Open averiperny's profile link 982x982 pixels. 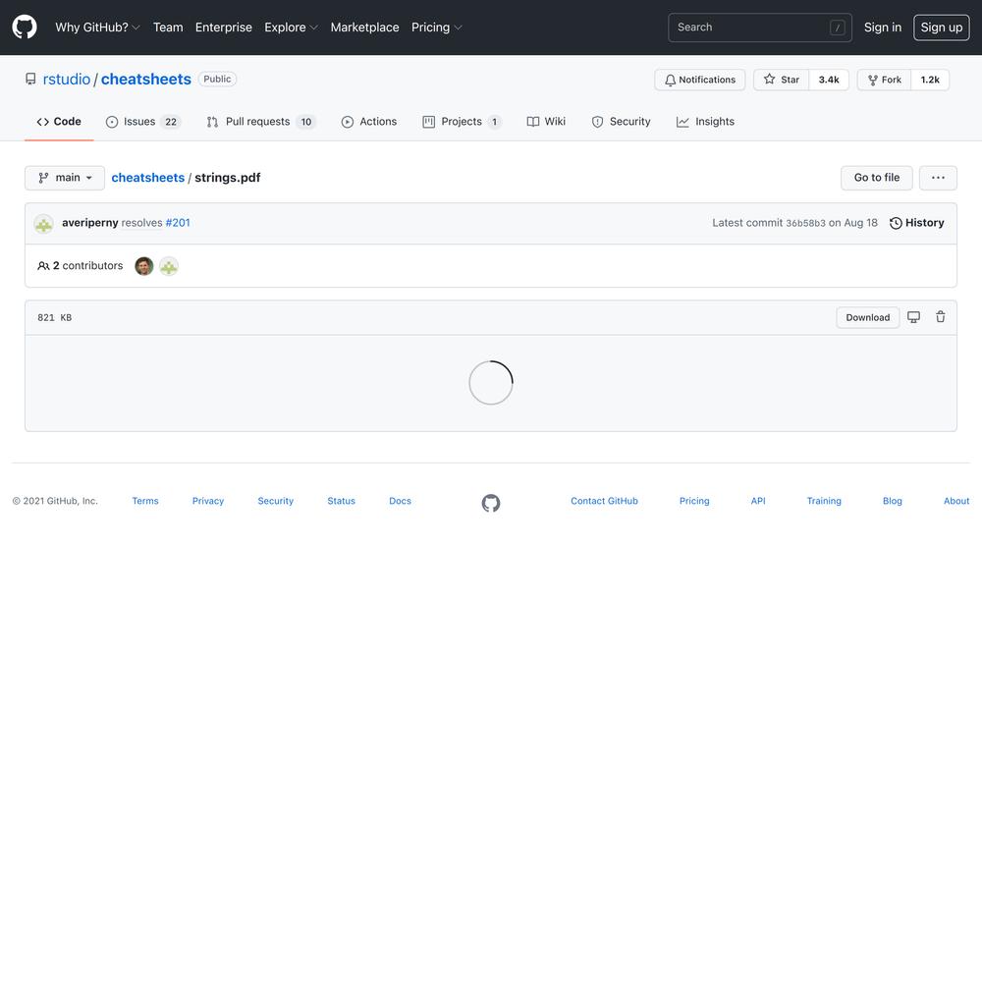tap(90, 223)
